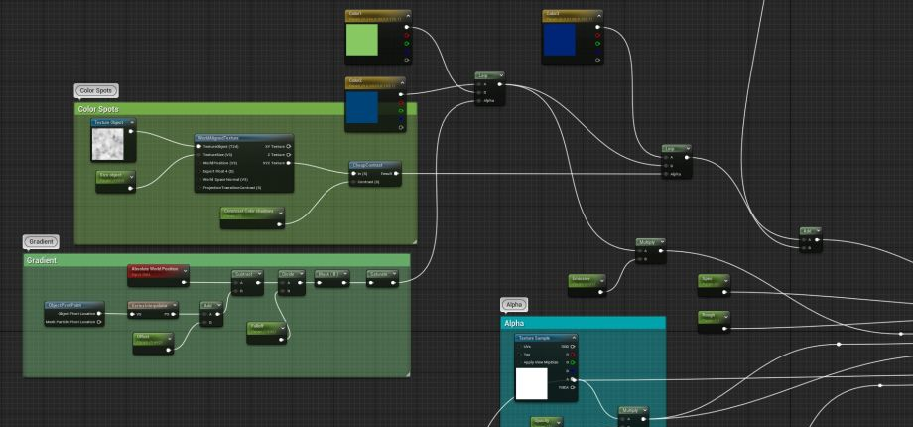Screen dimensions: 913x427
Task: Select the Mask (B) node
Action: point(331,278)
